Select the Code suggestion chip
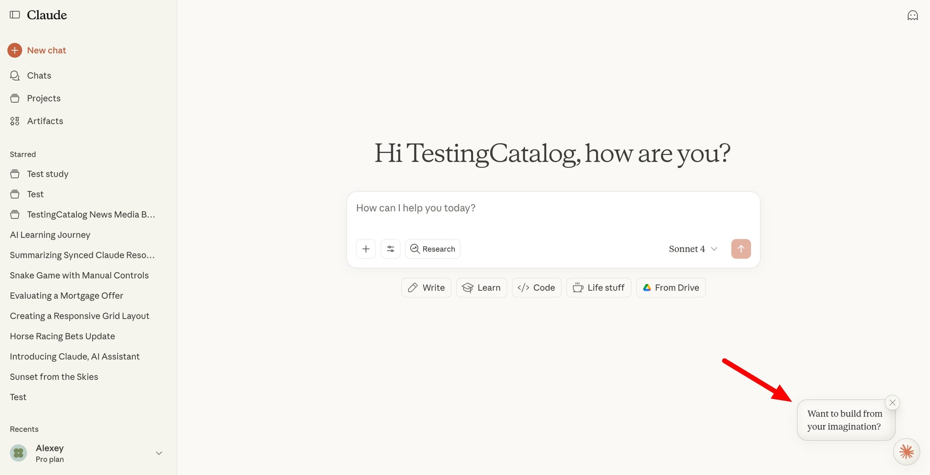930x475 pixels. (536, 288)
